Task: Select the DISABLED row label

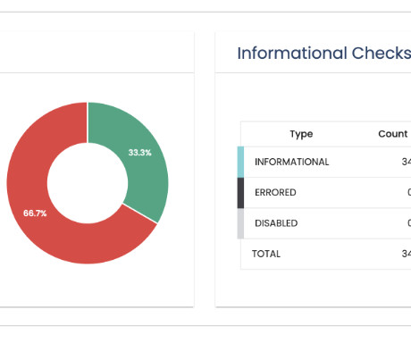Action: coord(276,223)
